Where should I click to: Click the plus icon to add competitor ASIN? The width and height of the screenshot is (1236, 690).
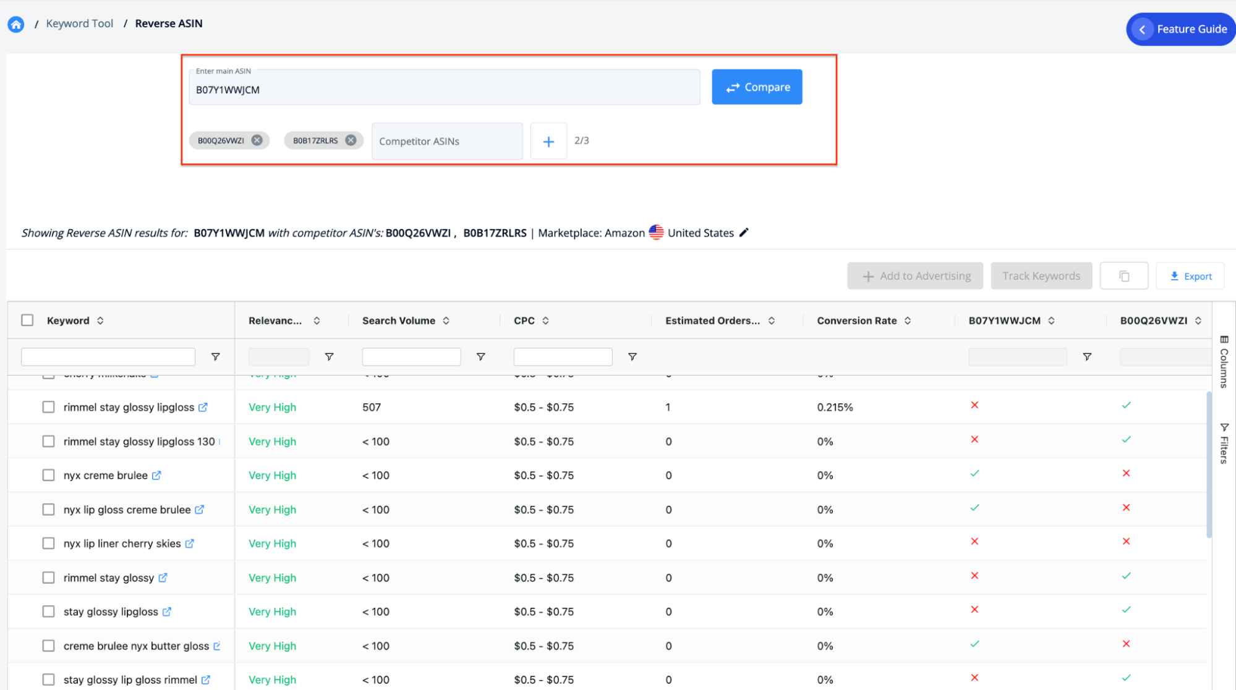coord(548,140)
